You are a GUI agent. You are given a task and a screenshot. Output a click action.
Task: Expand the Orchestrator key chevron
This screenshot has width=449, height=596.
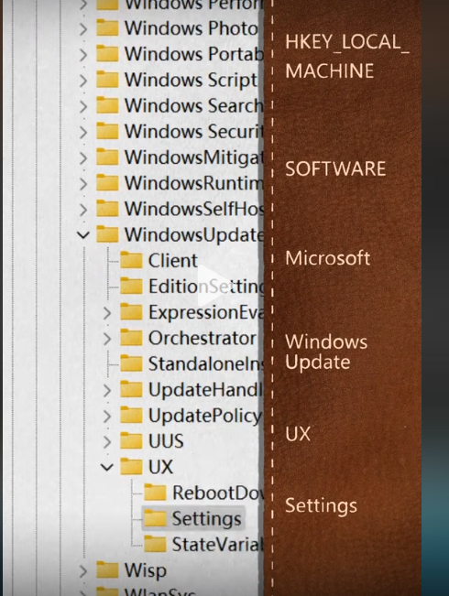(107, 339)
